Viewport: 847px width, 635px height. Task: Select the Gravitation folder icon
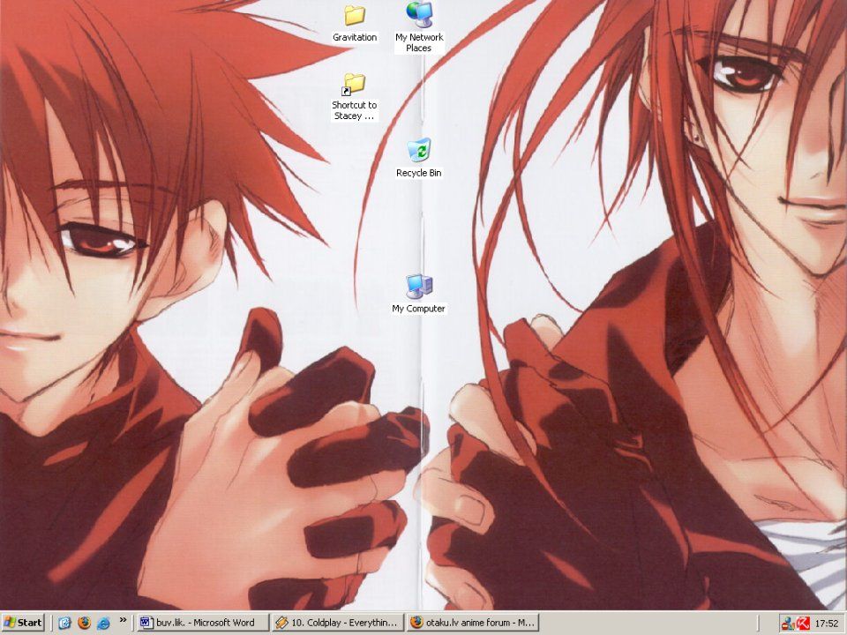pos(355,15)
